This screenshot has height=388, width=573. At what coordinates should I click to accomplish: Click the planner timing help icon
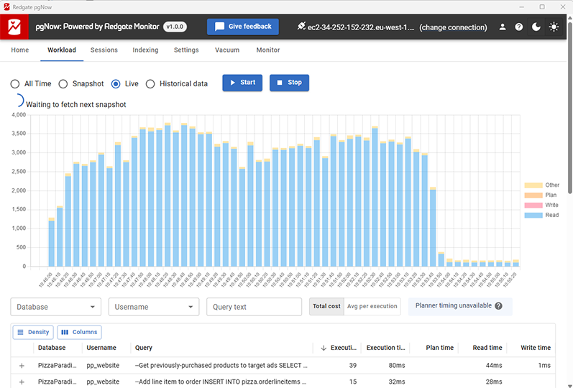tap(498, 306)
